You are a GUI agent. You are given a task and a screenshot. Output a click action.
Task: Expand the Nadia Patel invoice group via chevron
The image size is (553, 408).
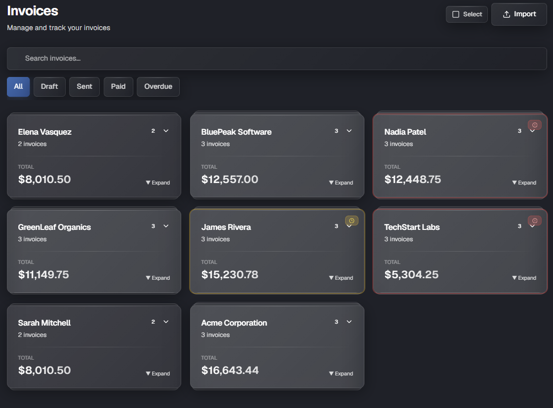coord(532,131)
